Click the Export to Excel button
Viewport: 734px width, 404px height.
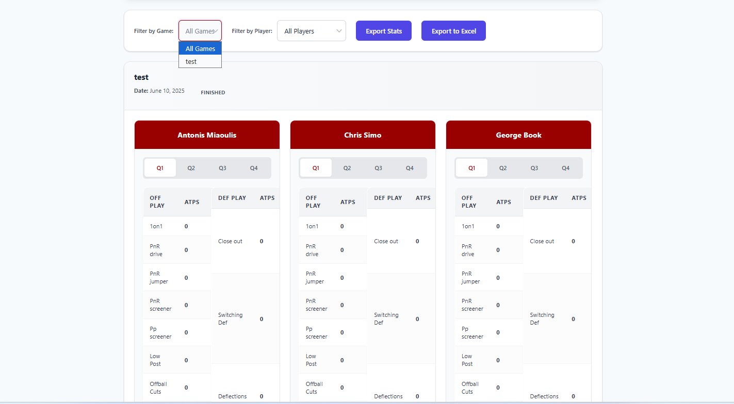(453, 31)
